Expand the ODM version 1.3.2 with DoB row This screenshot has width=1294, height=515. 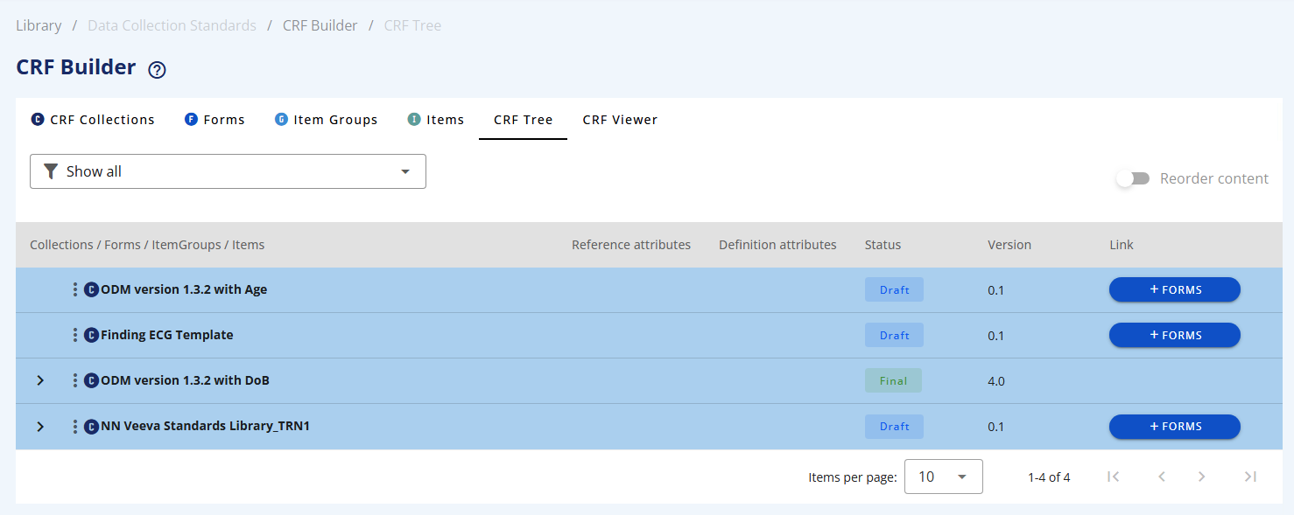click(x=39, y=380)
